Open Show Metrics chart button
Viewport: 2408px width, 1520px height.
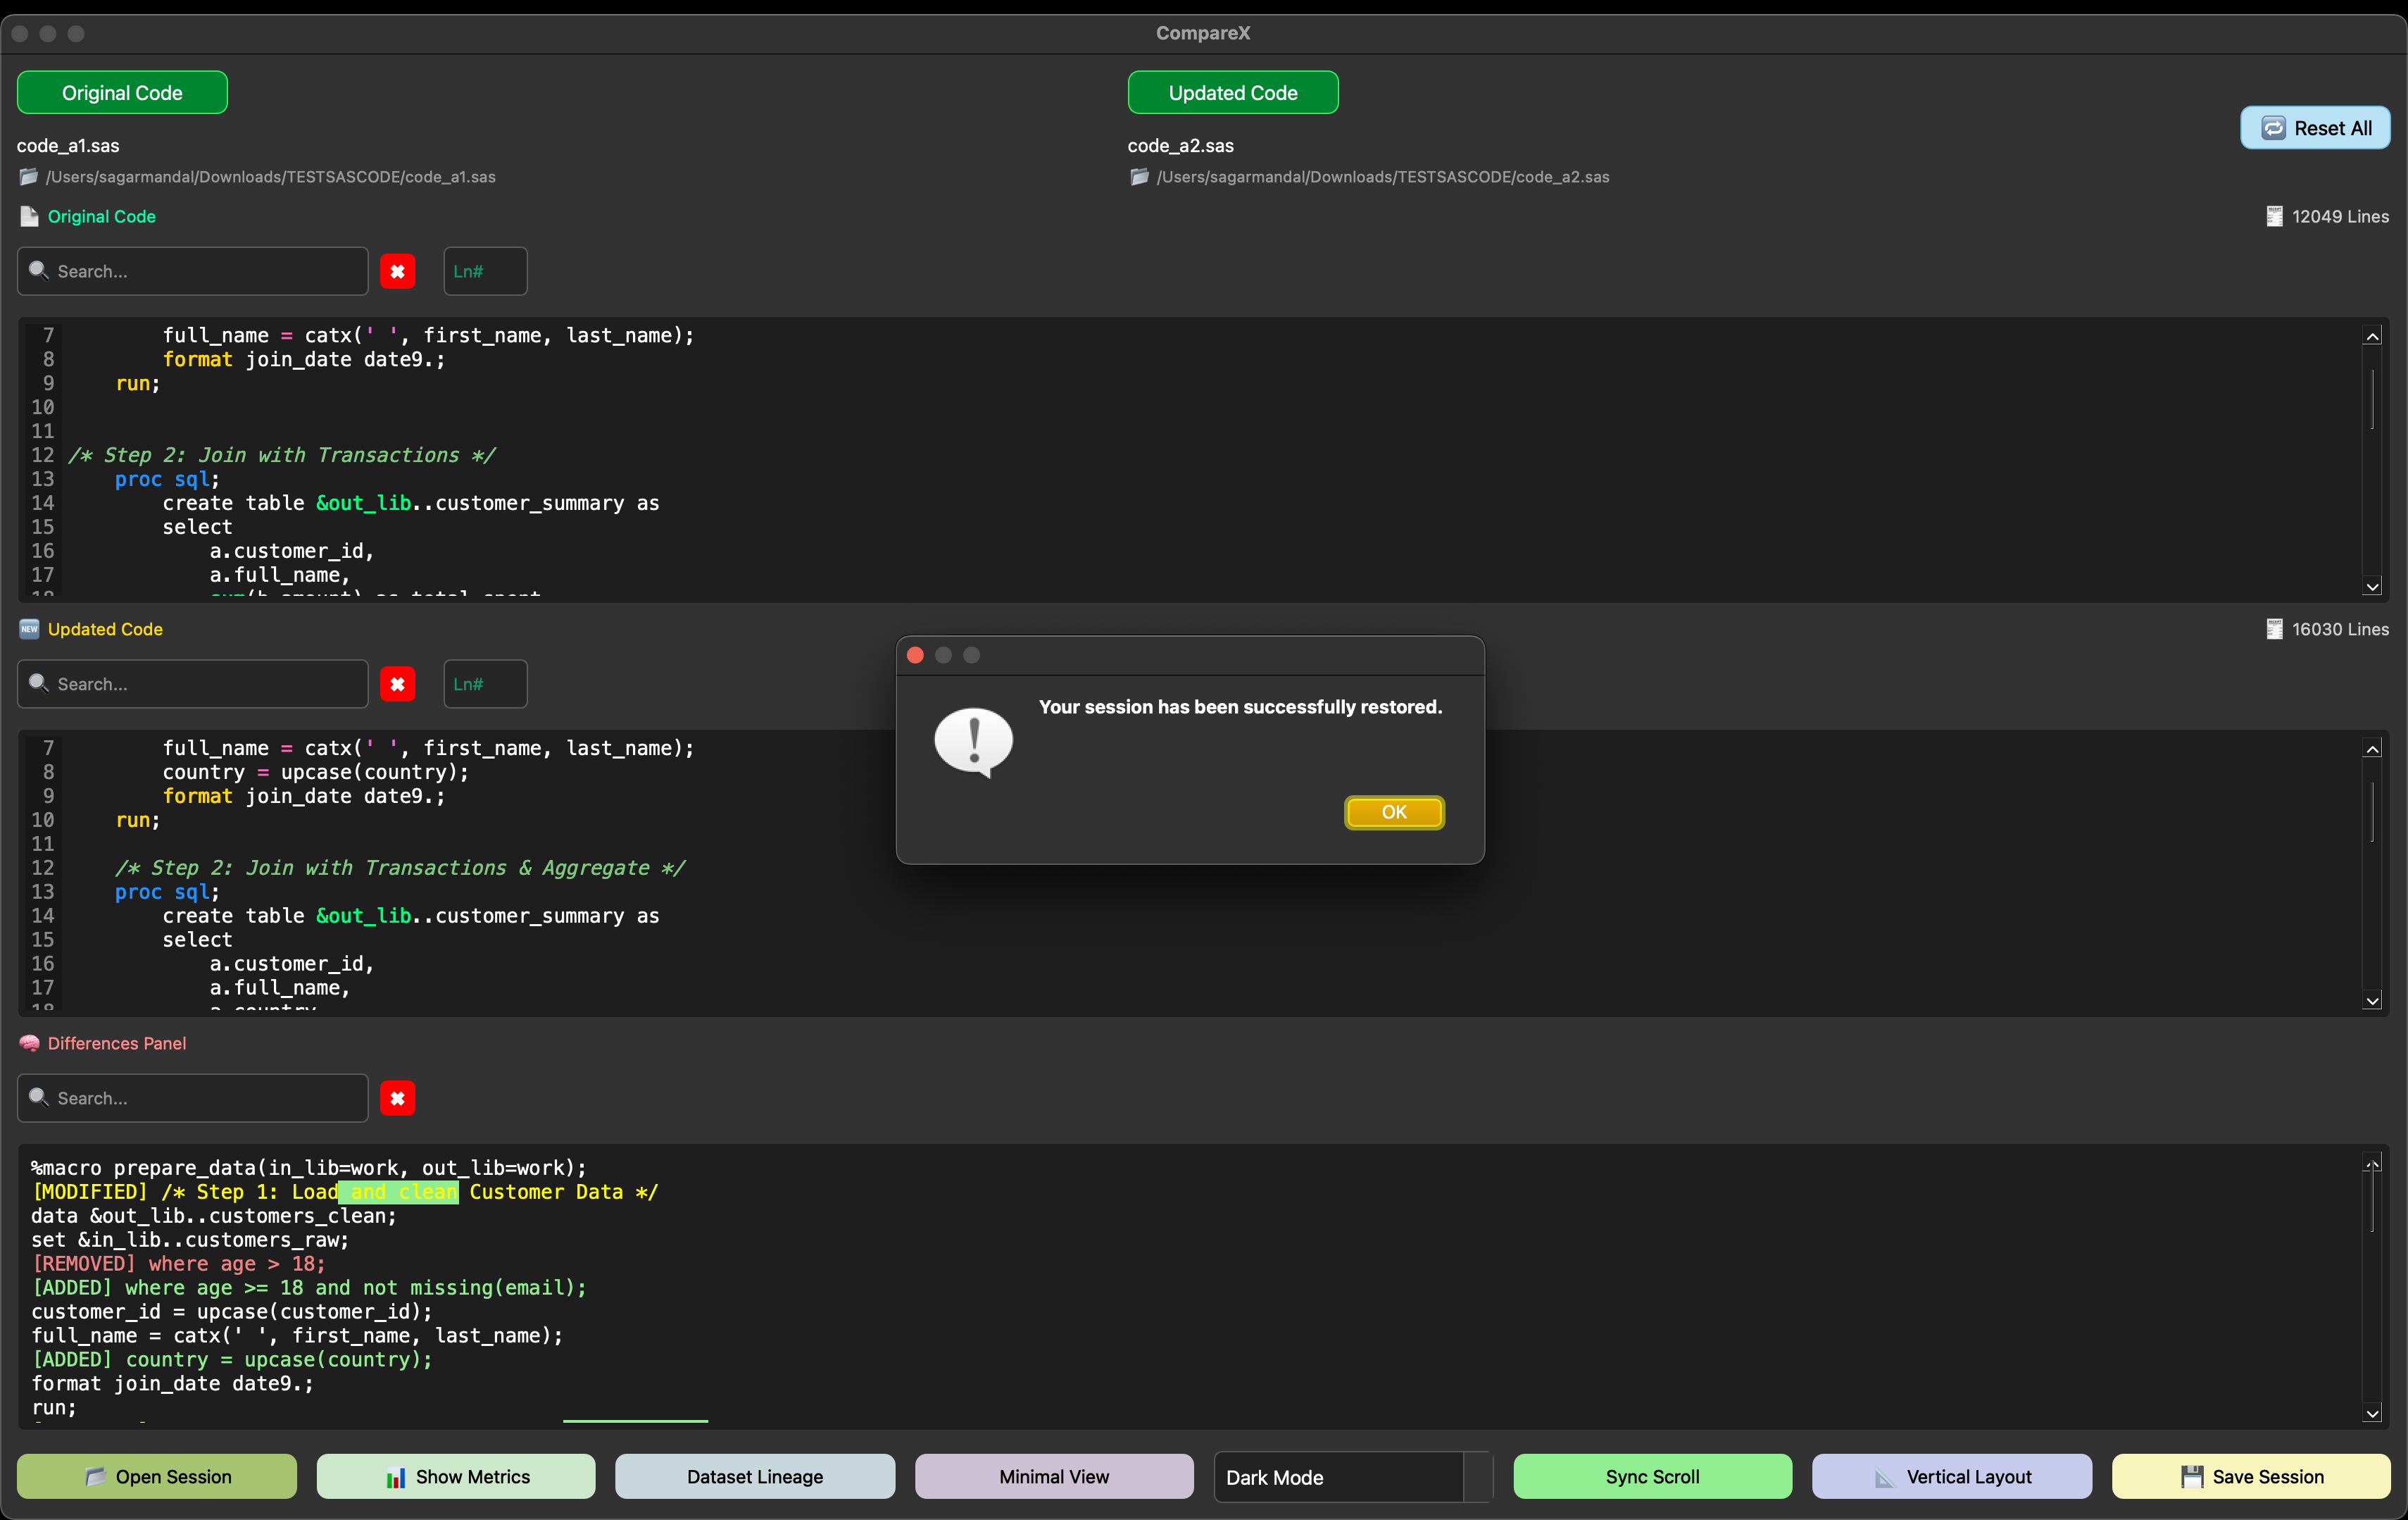tap(456, 1476)
